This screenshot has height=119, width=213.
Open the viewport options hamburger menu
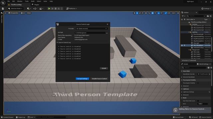coord(5,13)
